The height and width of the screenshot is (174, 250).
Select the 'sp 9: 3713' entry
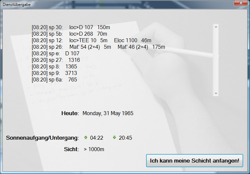click(54, 73)
